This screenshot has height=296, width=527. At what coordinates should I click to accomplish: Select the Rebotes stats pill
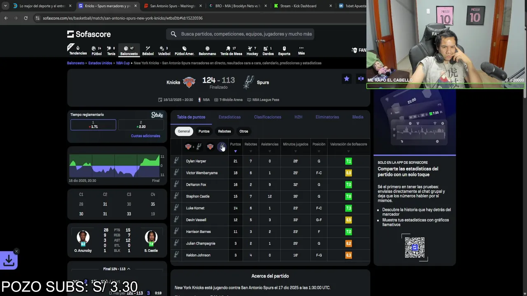click(x=224, y=131)
